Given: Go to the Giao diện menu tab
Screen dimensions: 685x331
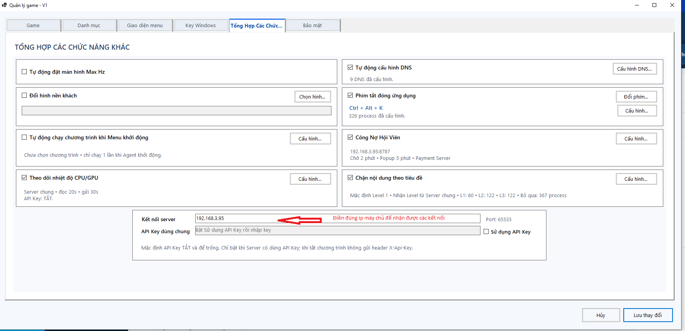Looking at the screenshot, I should tap(145, 26).
